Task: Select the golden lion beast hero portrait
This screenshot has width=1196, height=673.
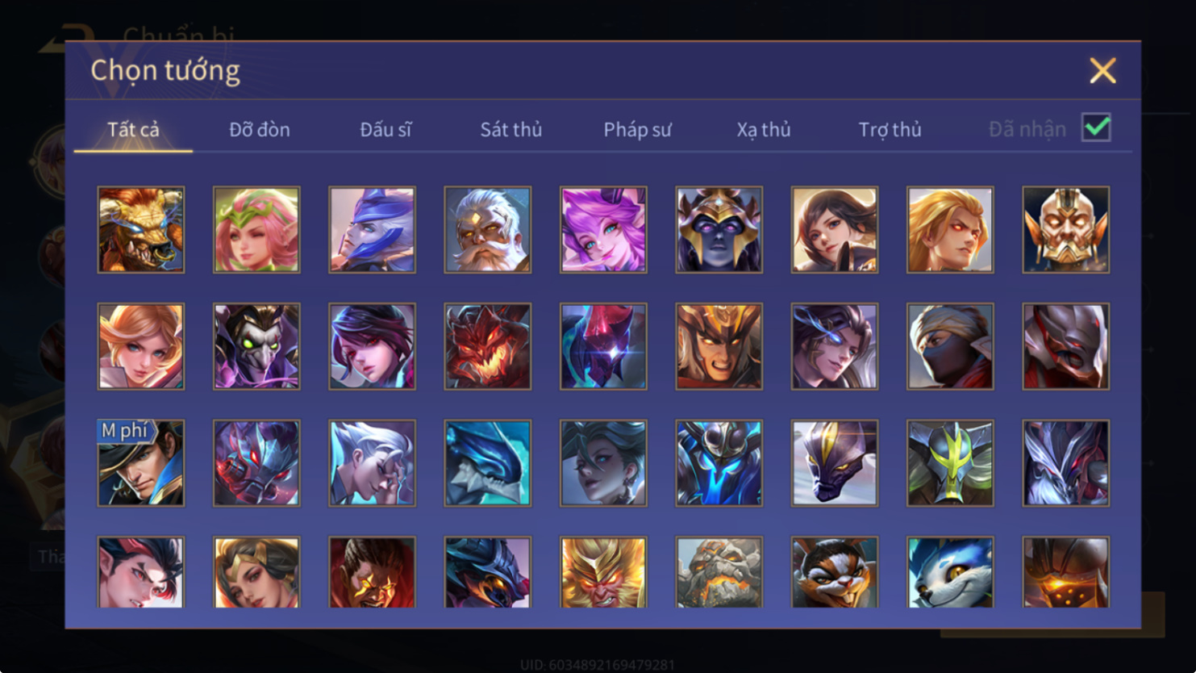Action: [141, 230]
